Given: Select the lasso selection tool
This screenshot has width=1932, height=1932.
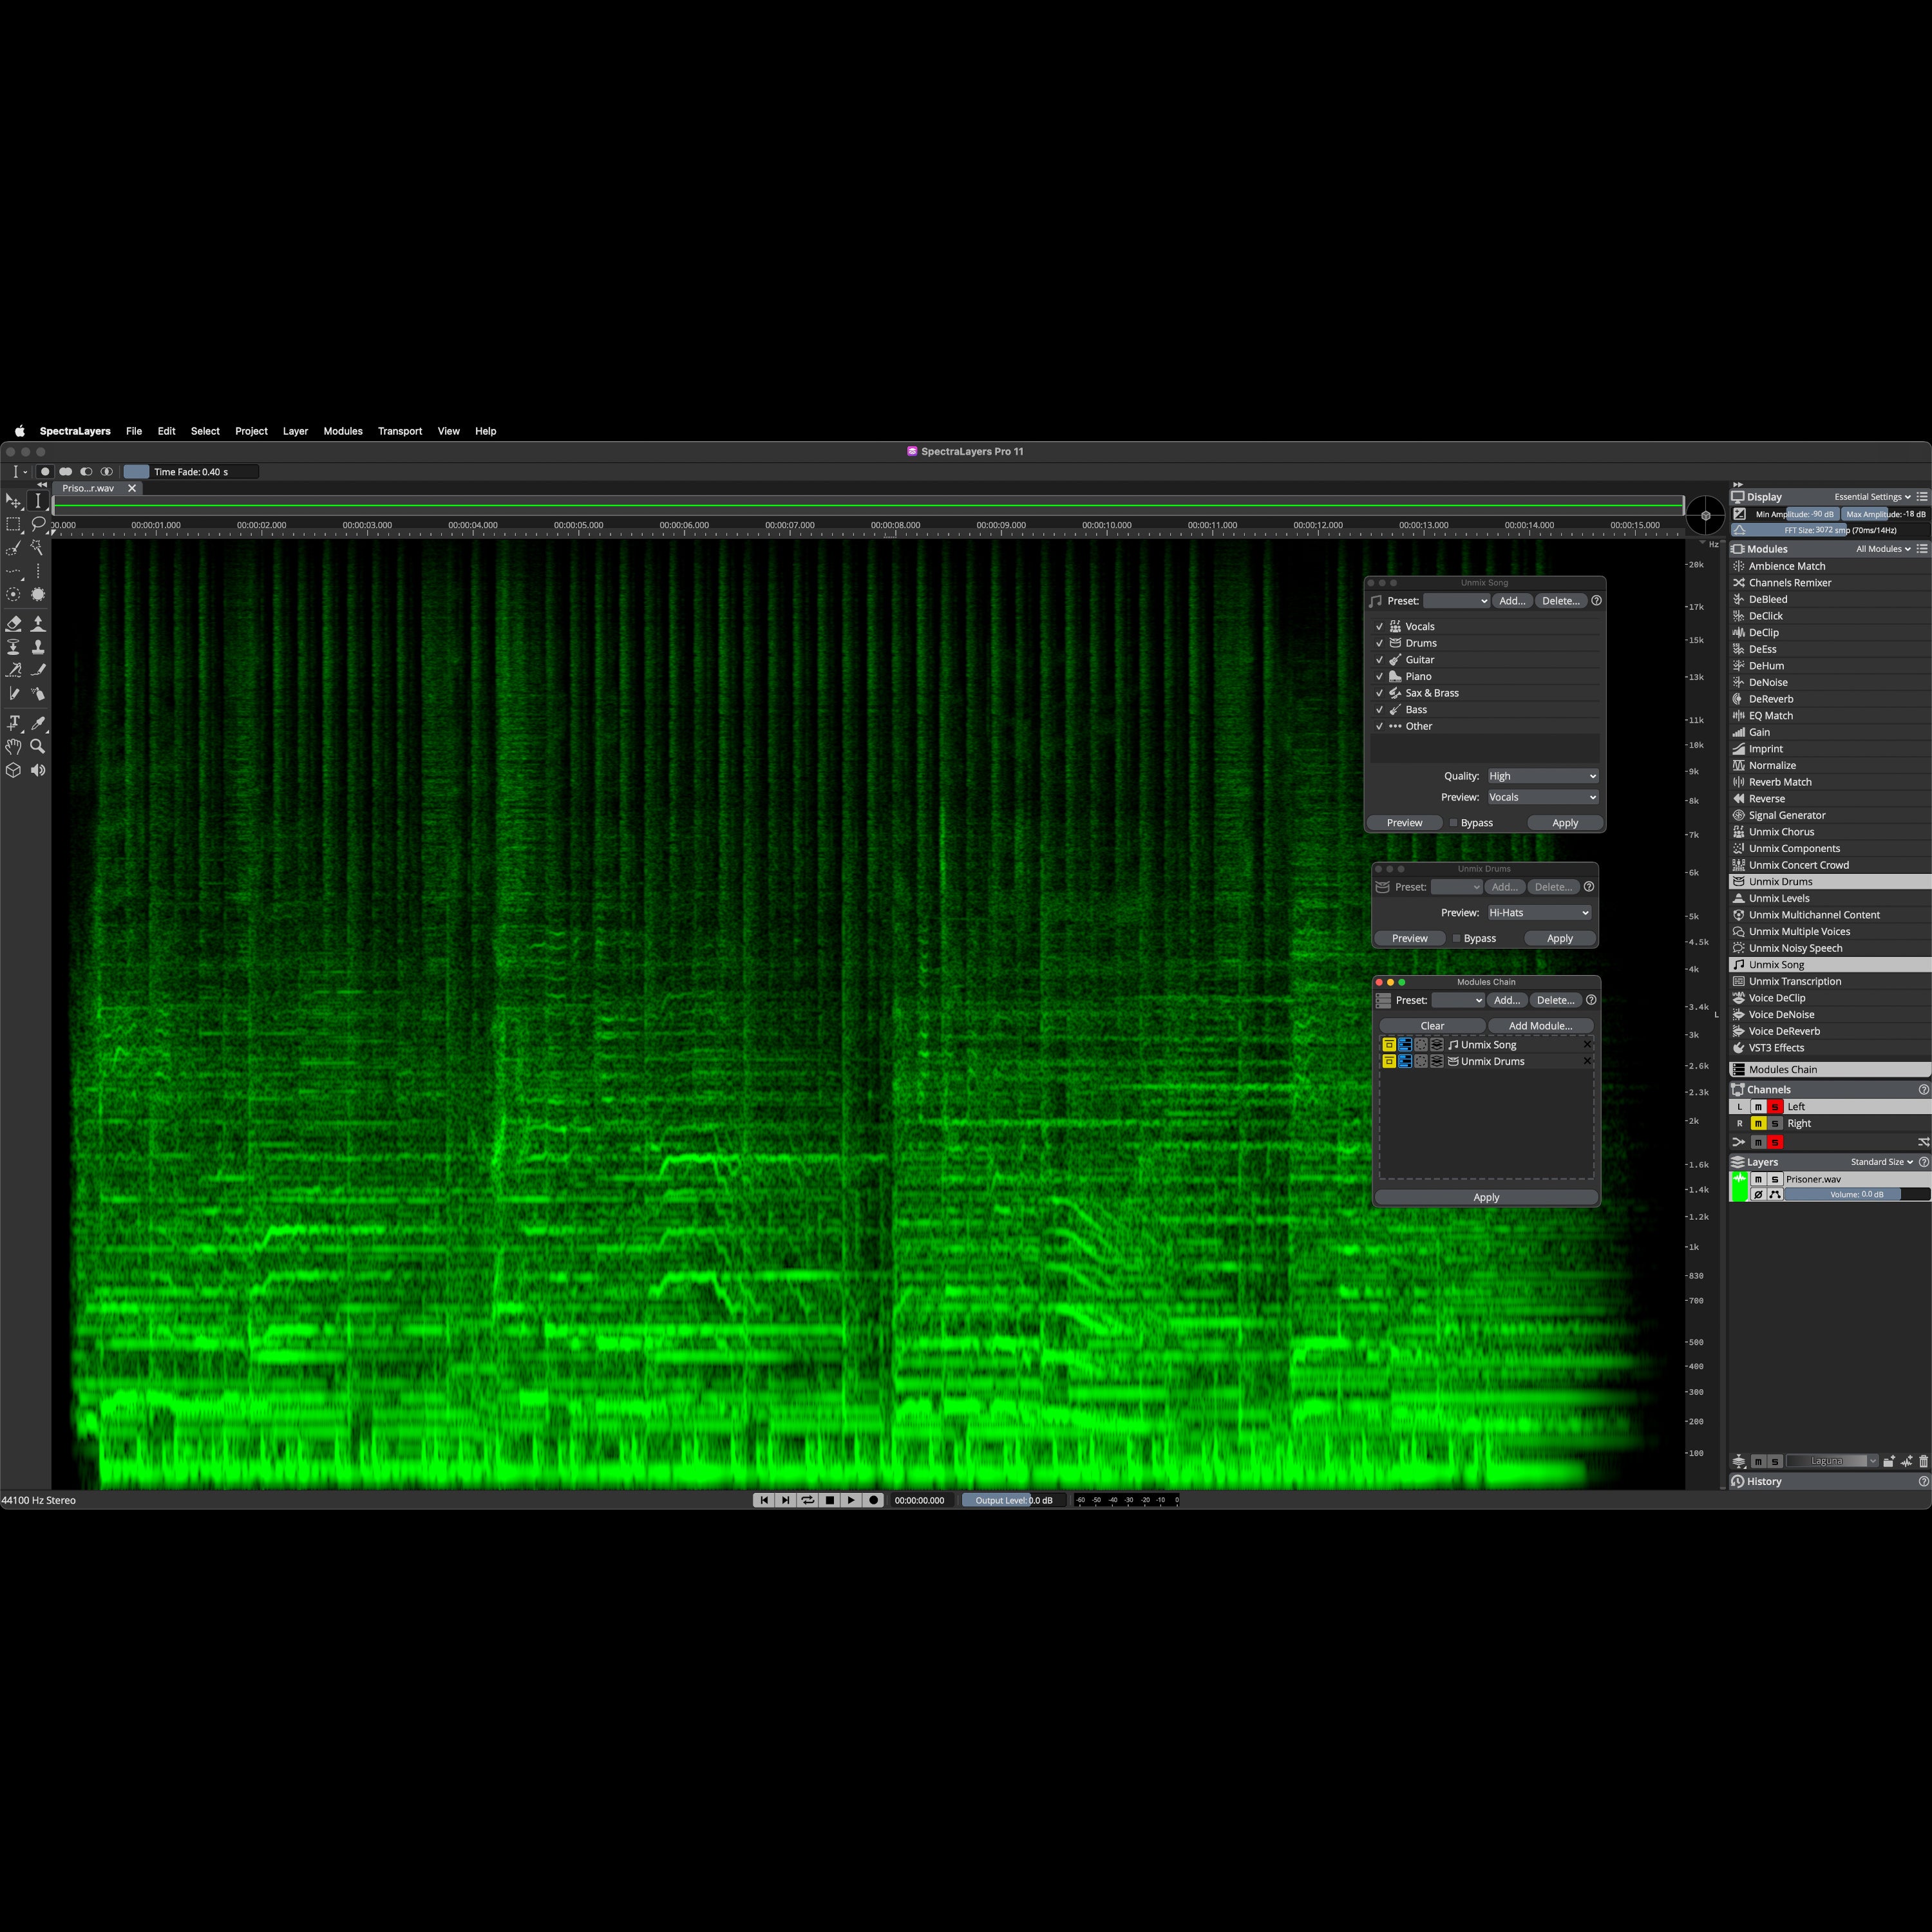Looking at the screenshot, I should click(x=38, y=524).
